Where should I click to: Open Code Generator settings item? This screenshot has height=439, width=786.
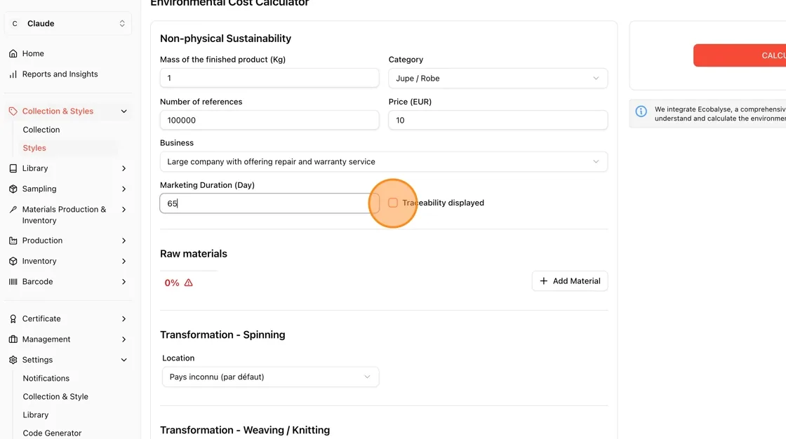tap(52, 433)
